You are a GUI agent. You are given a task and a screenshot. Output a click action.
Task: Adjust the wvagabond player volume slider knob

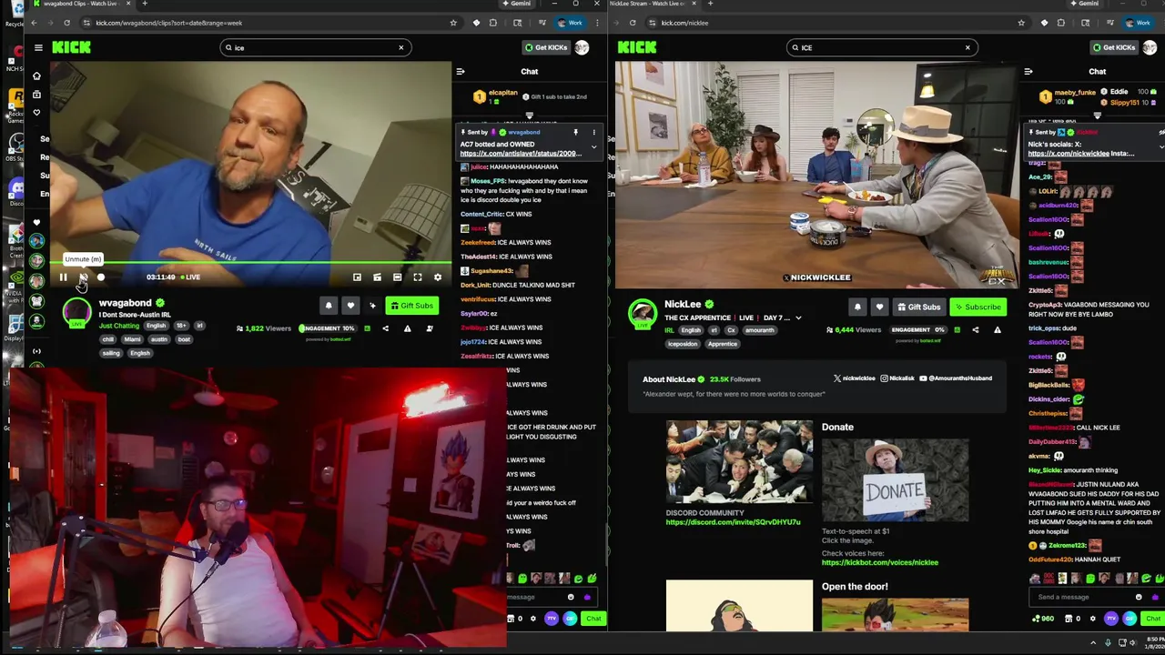(x=101, y=277)
